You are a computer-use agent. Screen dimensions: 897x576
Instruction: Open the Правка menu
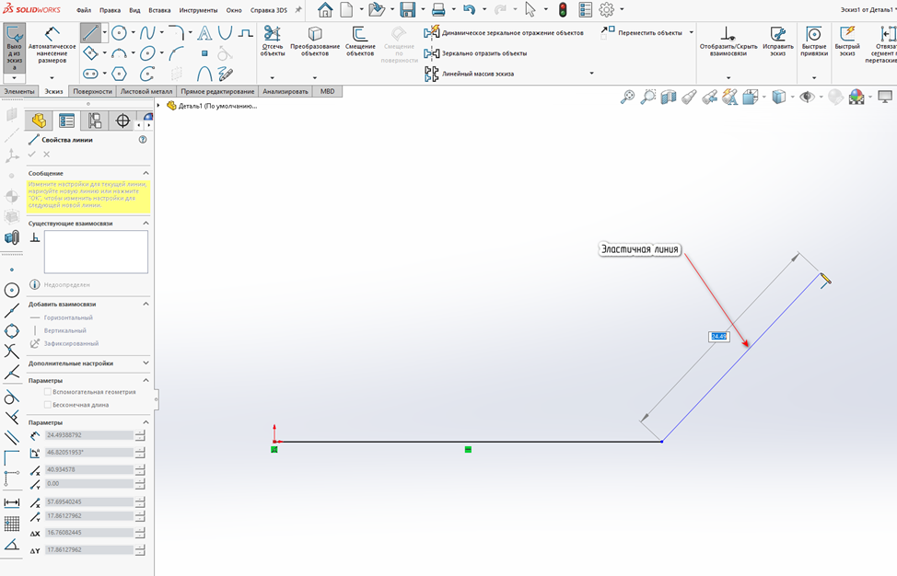click(x=110, y=10)
